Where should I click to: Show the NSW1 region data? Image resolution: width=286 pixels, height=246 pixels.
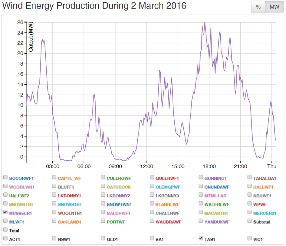[x=54, y=238]
